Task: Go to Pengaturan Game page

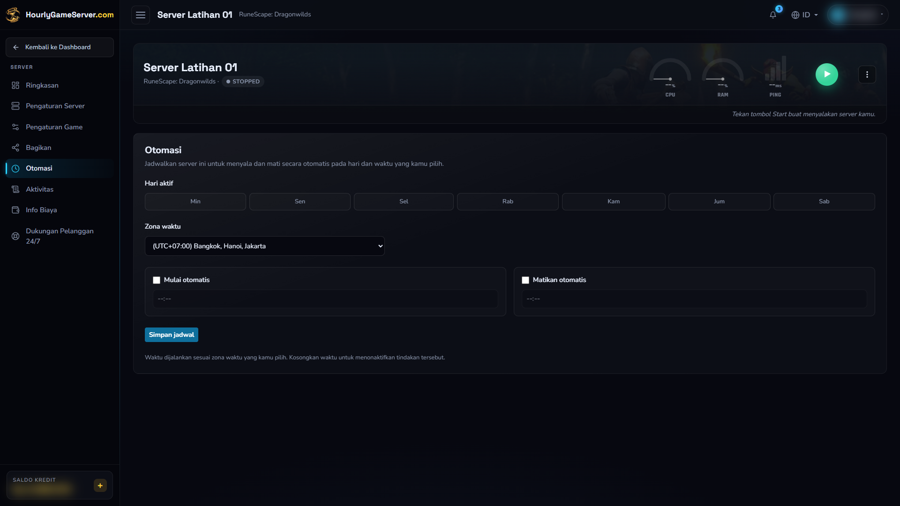Action: (60, 127)
